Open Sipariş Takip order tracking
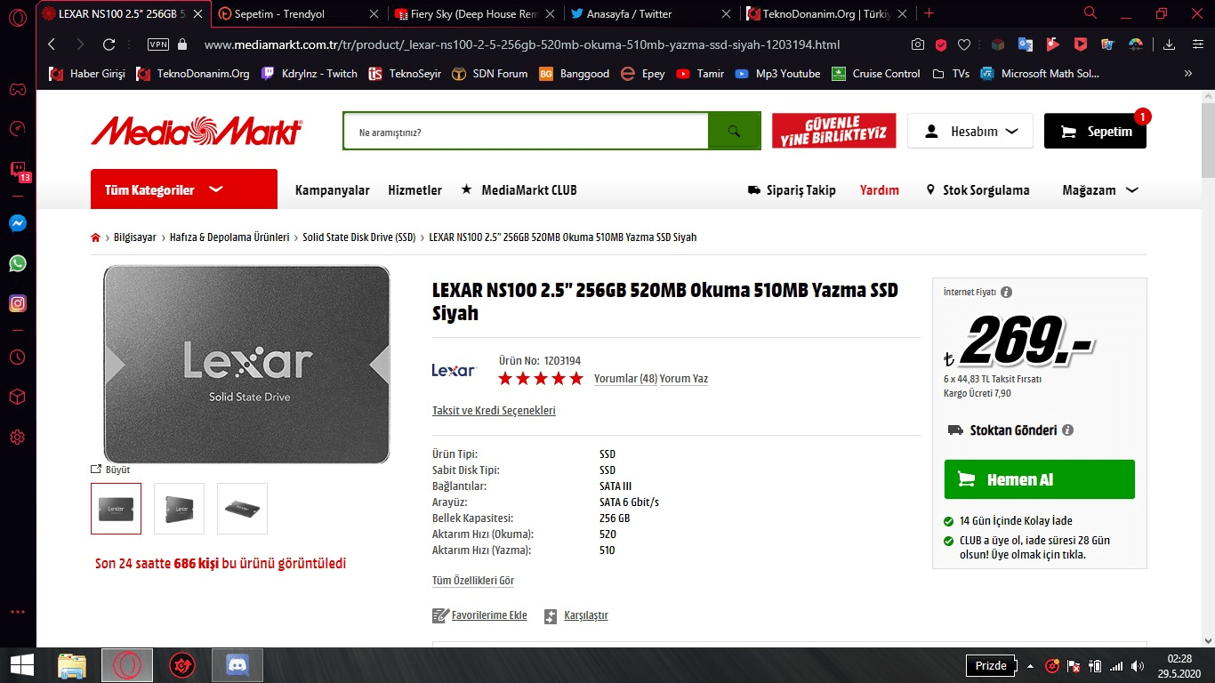This screenshot has height=683, width=1215. (792, 190)
